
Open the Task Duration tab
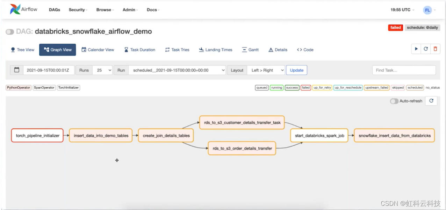coord(139,50)
